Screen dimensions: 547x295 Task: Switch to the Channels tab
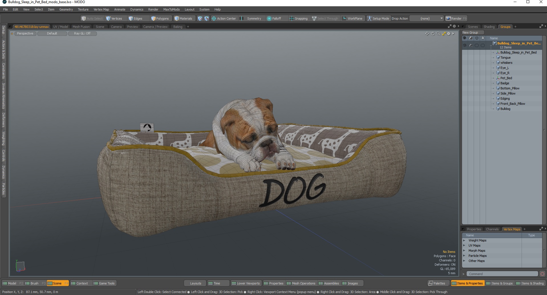[x=492, y=229]
